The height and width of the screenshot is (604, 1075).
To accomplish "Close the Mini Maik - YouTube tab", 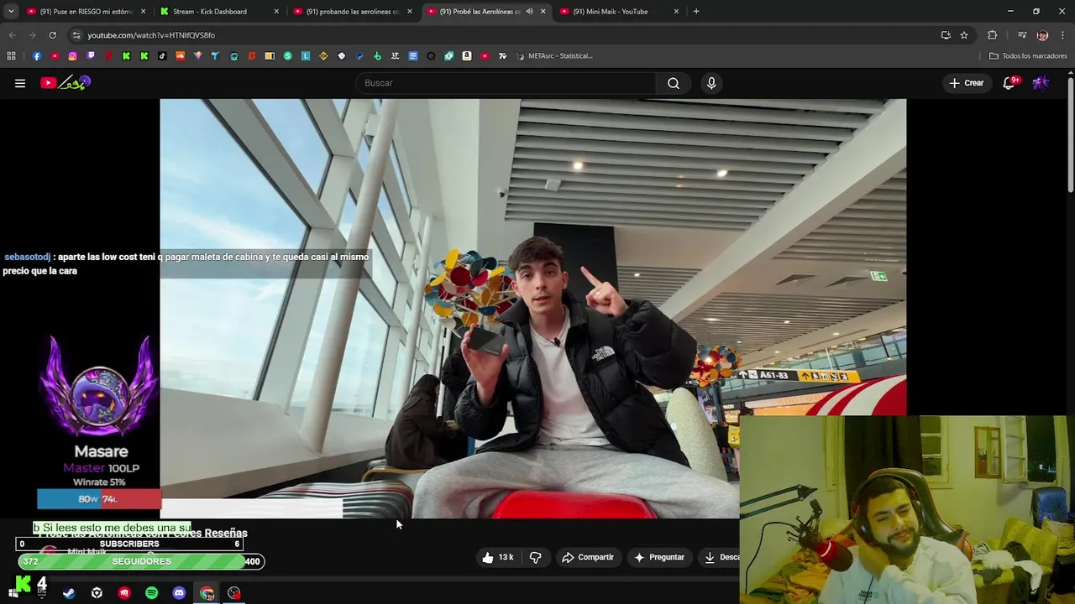I will click(x=676, y=12).
